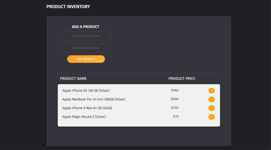Select the Apple MacBook Pro 13-inch 256GB name
Screen dimensions: 271x150
click(x=94, y=99)
